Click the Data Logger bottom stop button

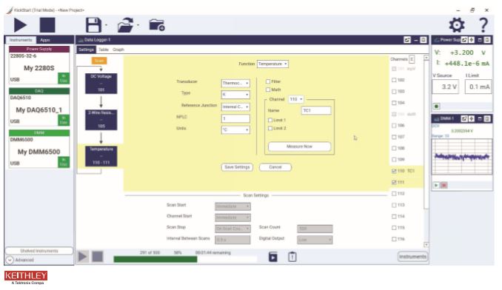point(98,257)
